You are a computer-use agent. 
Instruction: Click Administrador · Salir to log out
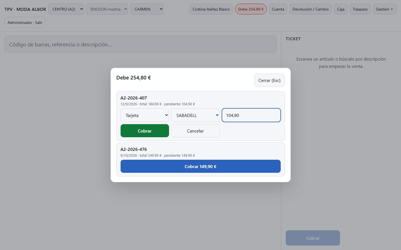[x=25, y=22]
